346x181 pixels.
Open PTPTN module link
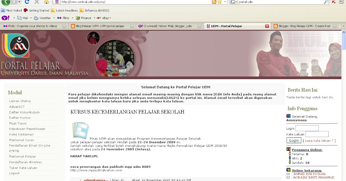(x=14, y=151)
